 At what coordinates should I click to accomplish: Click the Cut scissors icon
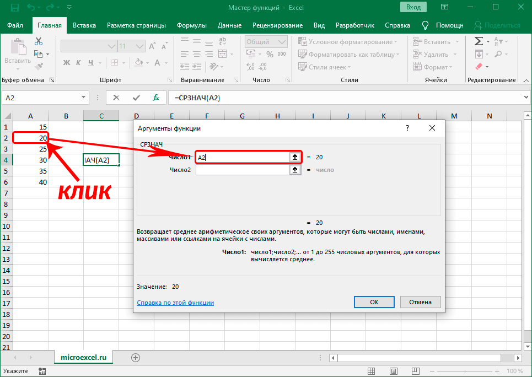tap(39, 41)
